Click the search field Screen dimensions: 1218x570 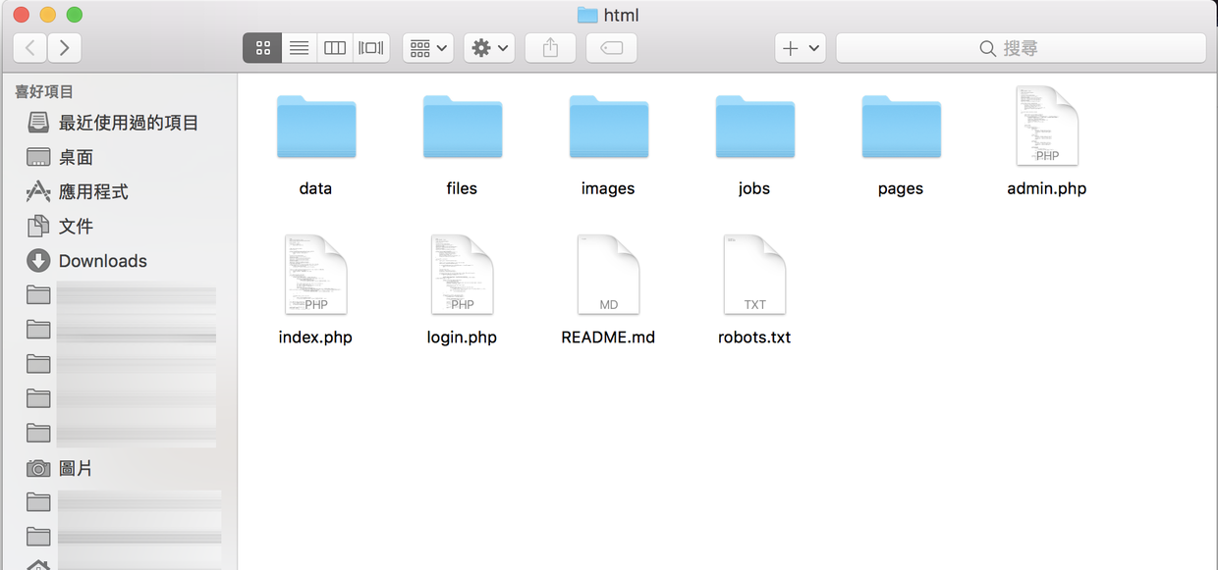pos(1021,48)
